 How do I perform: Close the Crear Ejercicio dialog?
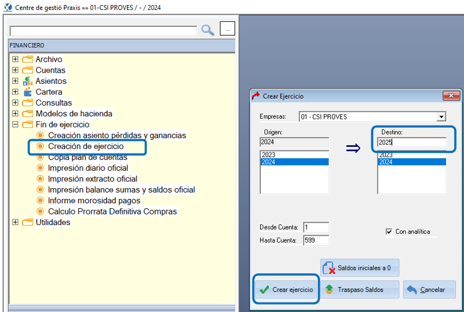[451, 96]
